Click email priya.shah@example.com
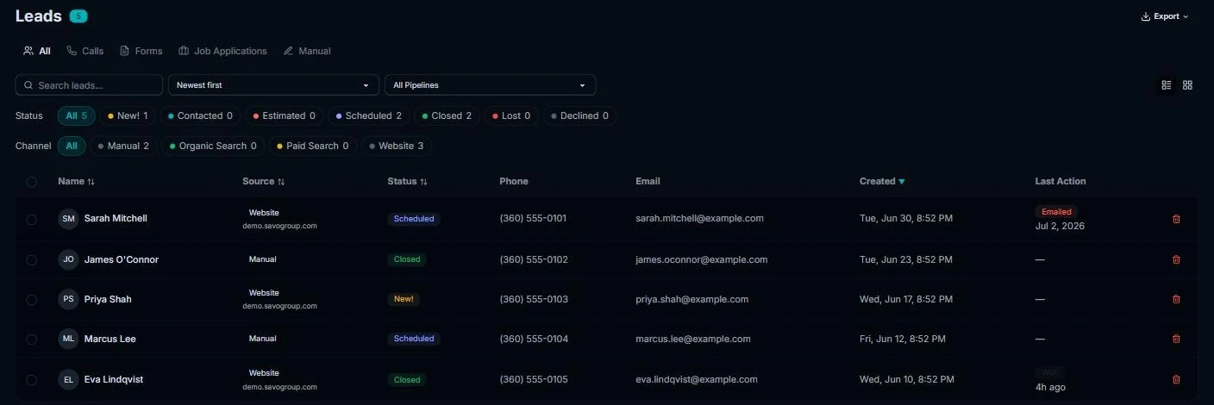The width and height of the screenshot is (1214, 405). (692, 299)
